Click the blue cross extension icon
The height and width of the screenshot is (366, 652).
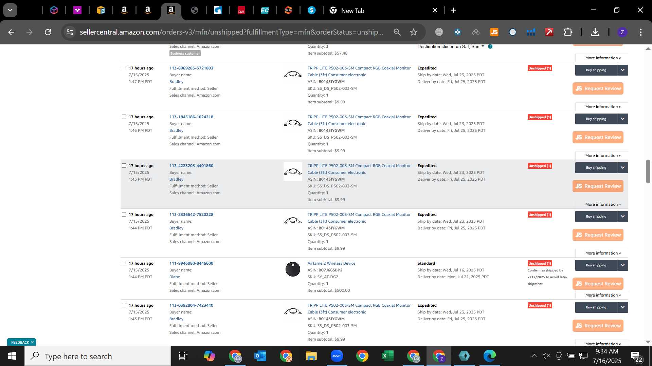pyautogui.click(x=457, y=32)
